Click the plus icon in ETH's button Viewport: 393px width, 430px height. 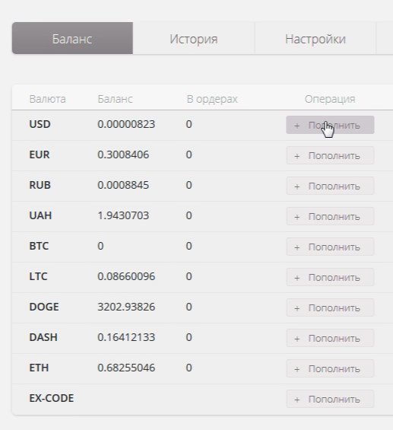click(x=297, y=369)
